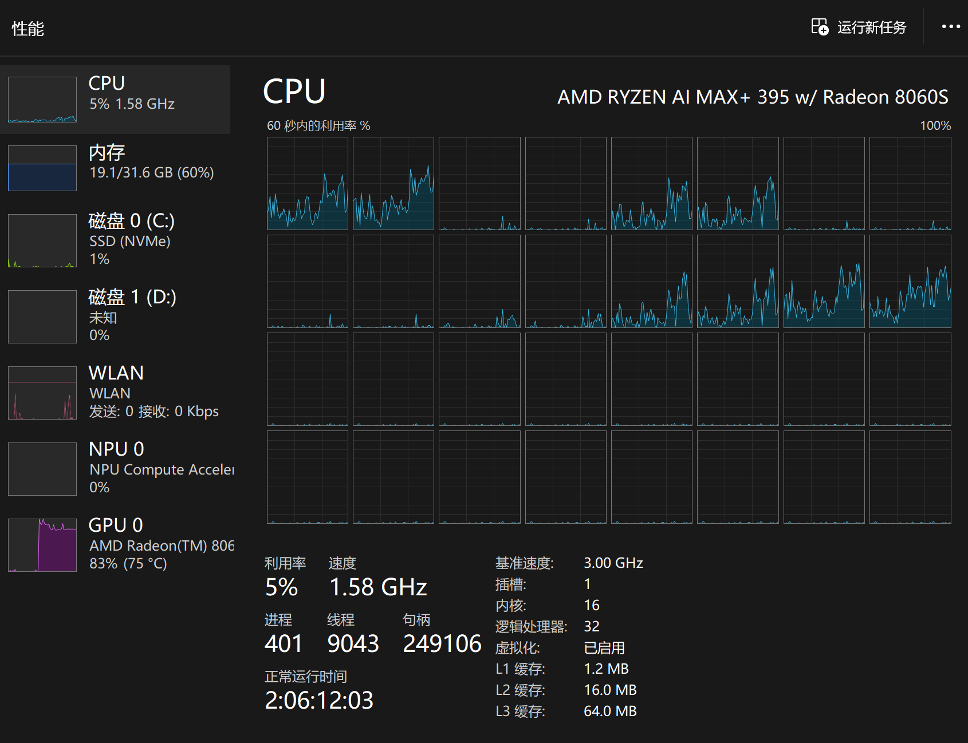
Task: Click the AMD RYZEN AI MAX+ 395 processor name
Action: [x=753, y=97]
